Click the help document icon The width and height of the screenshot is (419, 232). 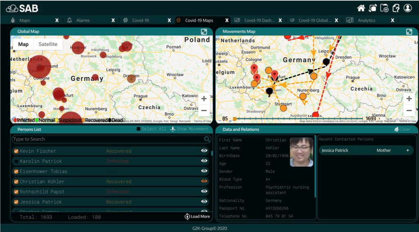click(x=396, y=8)
